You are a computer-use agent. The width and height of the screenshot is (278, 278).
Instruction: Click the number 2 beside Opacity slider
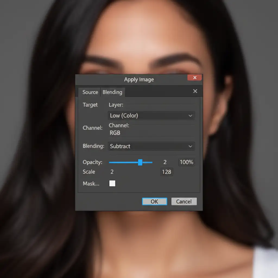[165, 162]
